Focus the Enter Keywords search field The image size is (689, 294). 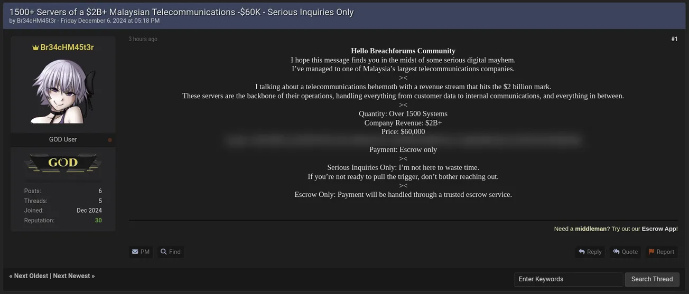click(569, 279)
